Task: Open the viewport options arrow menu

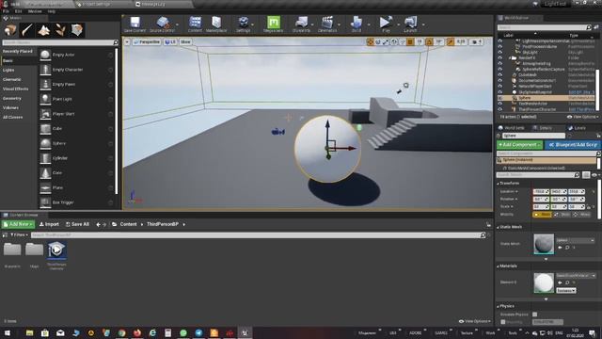Action: tap(127, 41)
